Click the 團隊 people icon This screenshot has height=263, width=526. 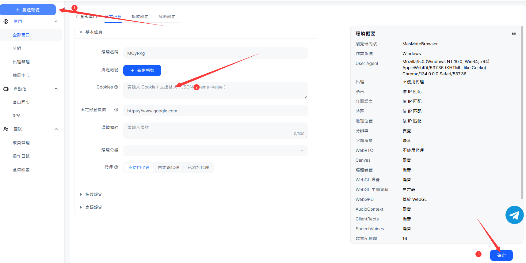coord(6,129)
